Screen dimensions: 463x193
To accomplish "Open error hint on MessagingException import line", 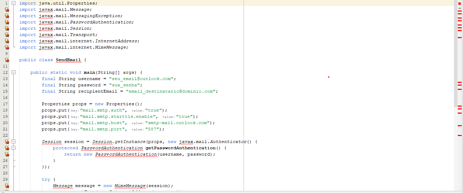I will pyautogui.click(x=7, y=16).
